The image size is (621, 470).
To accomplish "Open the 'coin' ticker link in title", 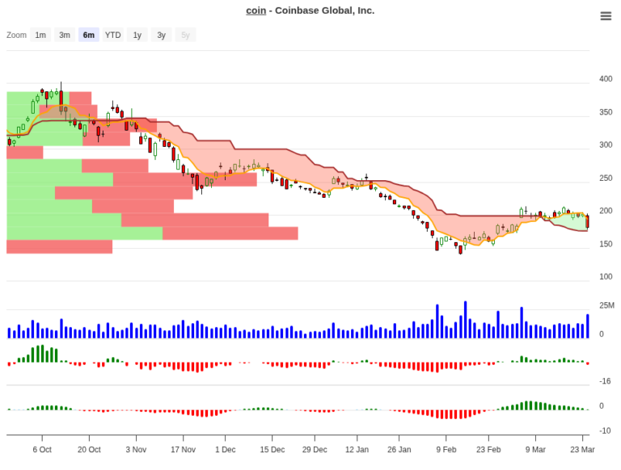I will (256, 10).
